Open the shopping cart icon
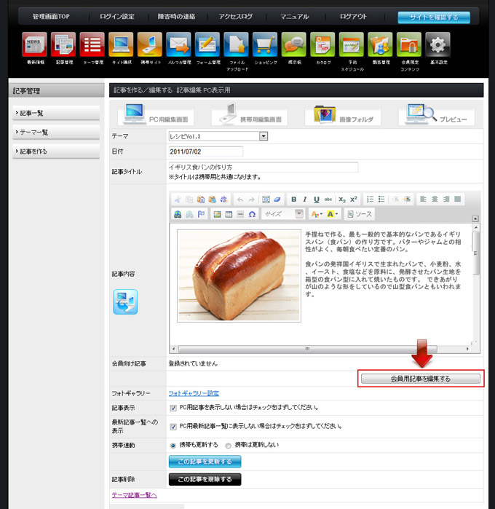 click(264, 46)
